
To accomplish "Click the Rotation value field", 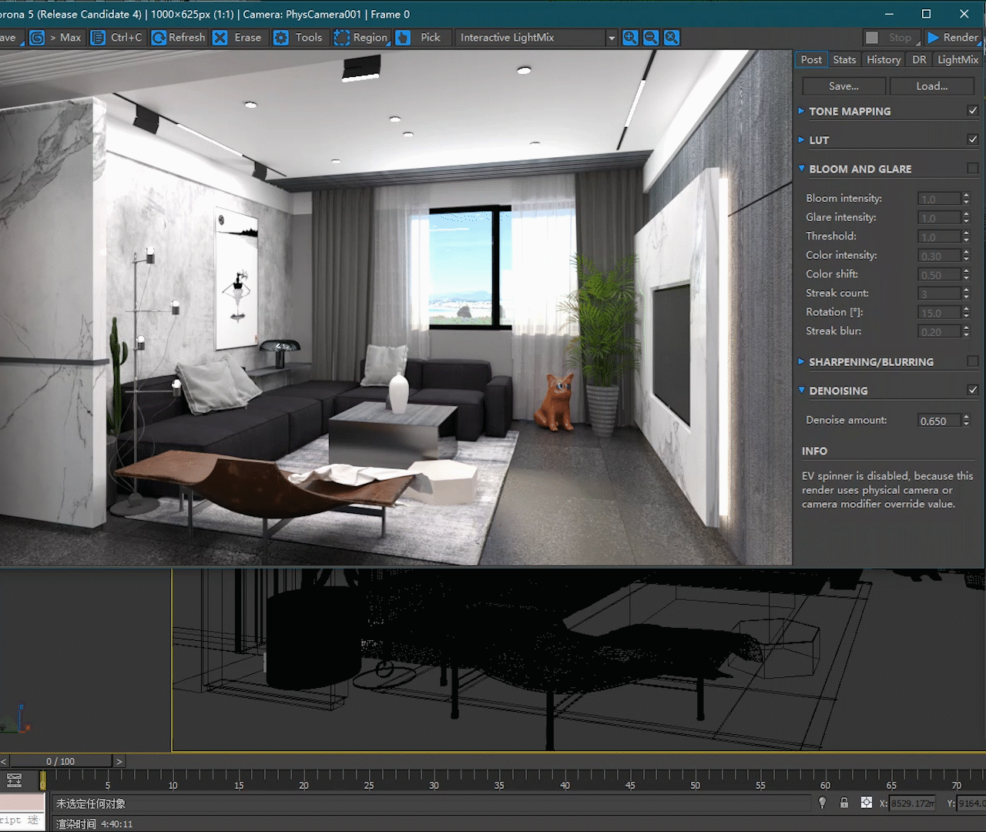I will pos(939,313).
